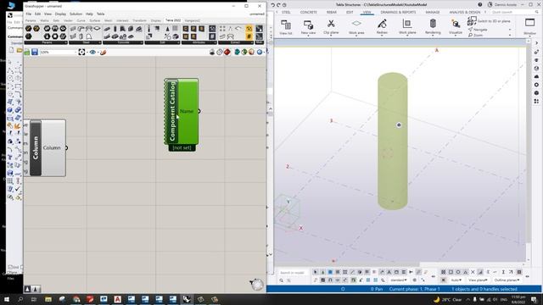Click Switch to 3D or plane

click(x=489, y=21)
